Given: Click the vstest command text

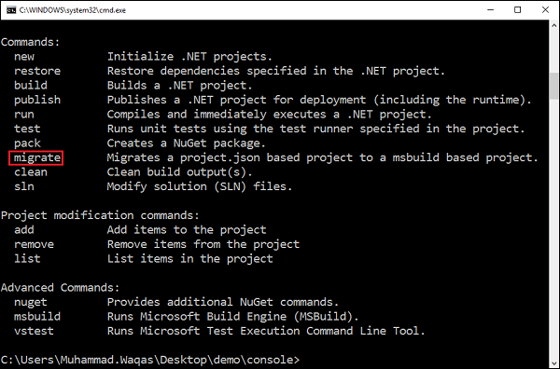Looking at the screenshot, I should [34, 331].
